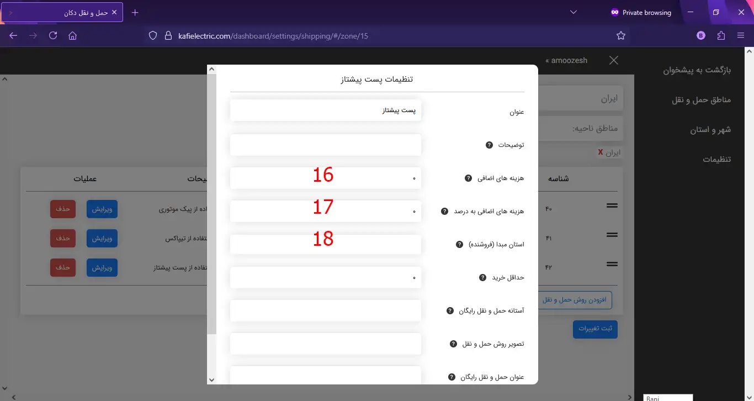The image size is (754, 401).
Task: Open the tab list chevron
Action: point(573,12)
